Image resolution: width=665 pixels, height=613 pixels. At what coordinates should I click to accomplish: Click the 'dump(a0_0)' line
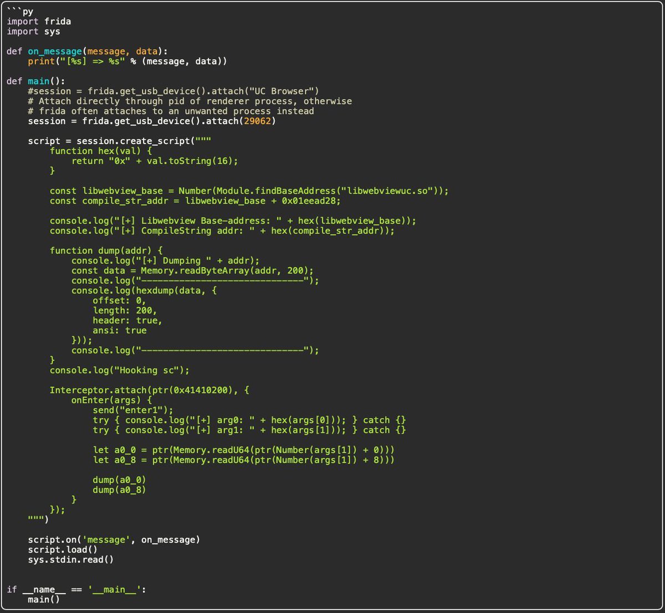pos(120,480)
